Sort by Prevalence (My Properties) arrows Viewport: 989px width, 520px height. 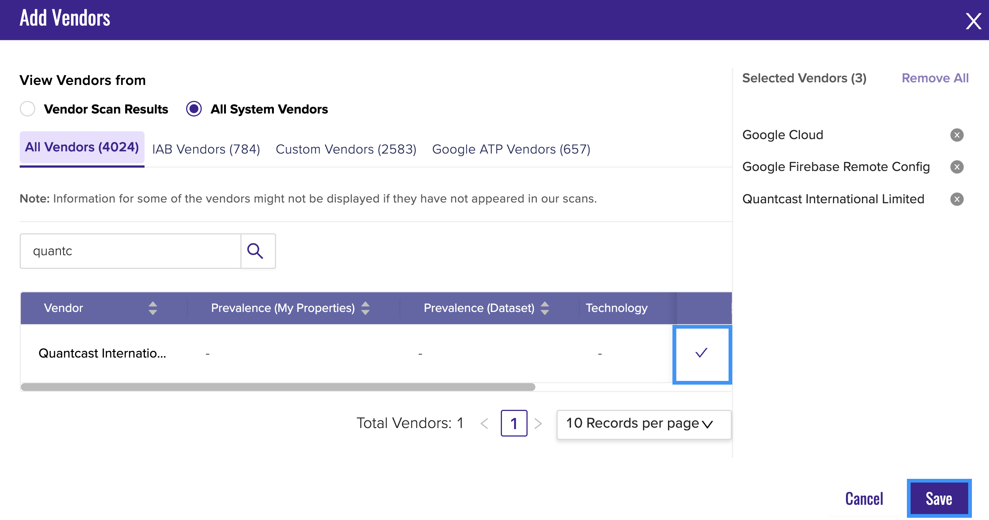click(366, 309)
